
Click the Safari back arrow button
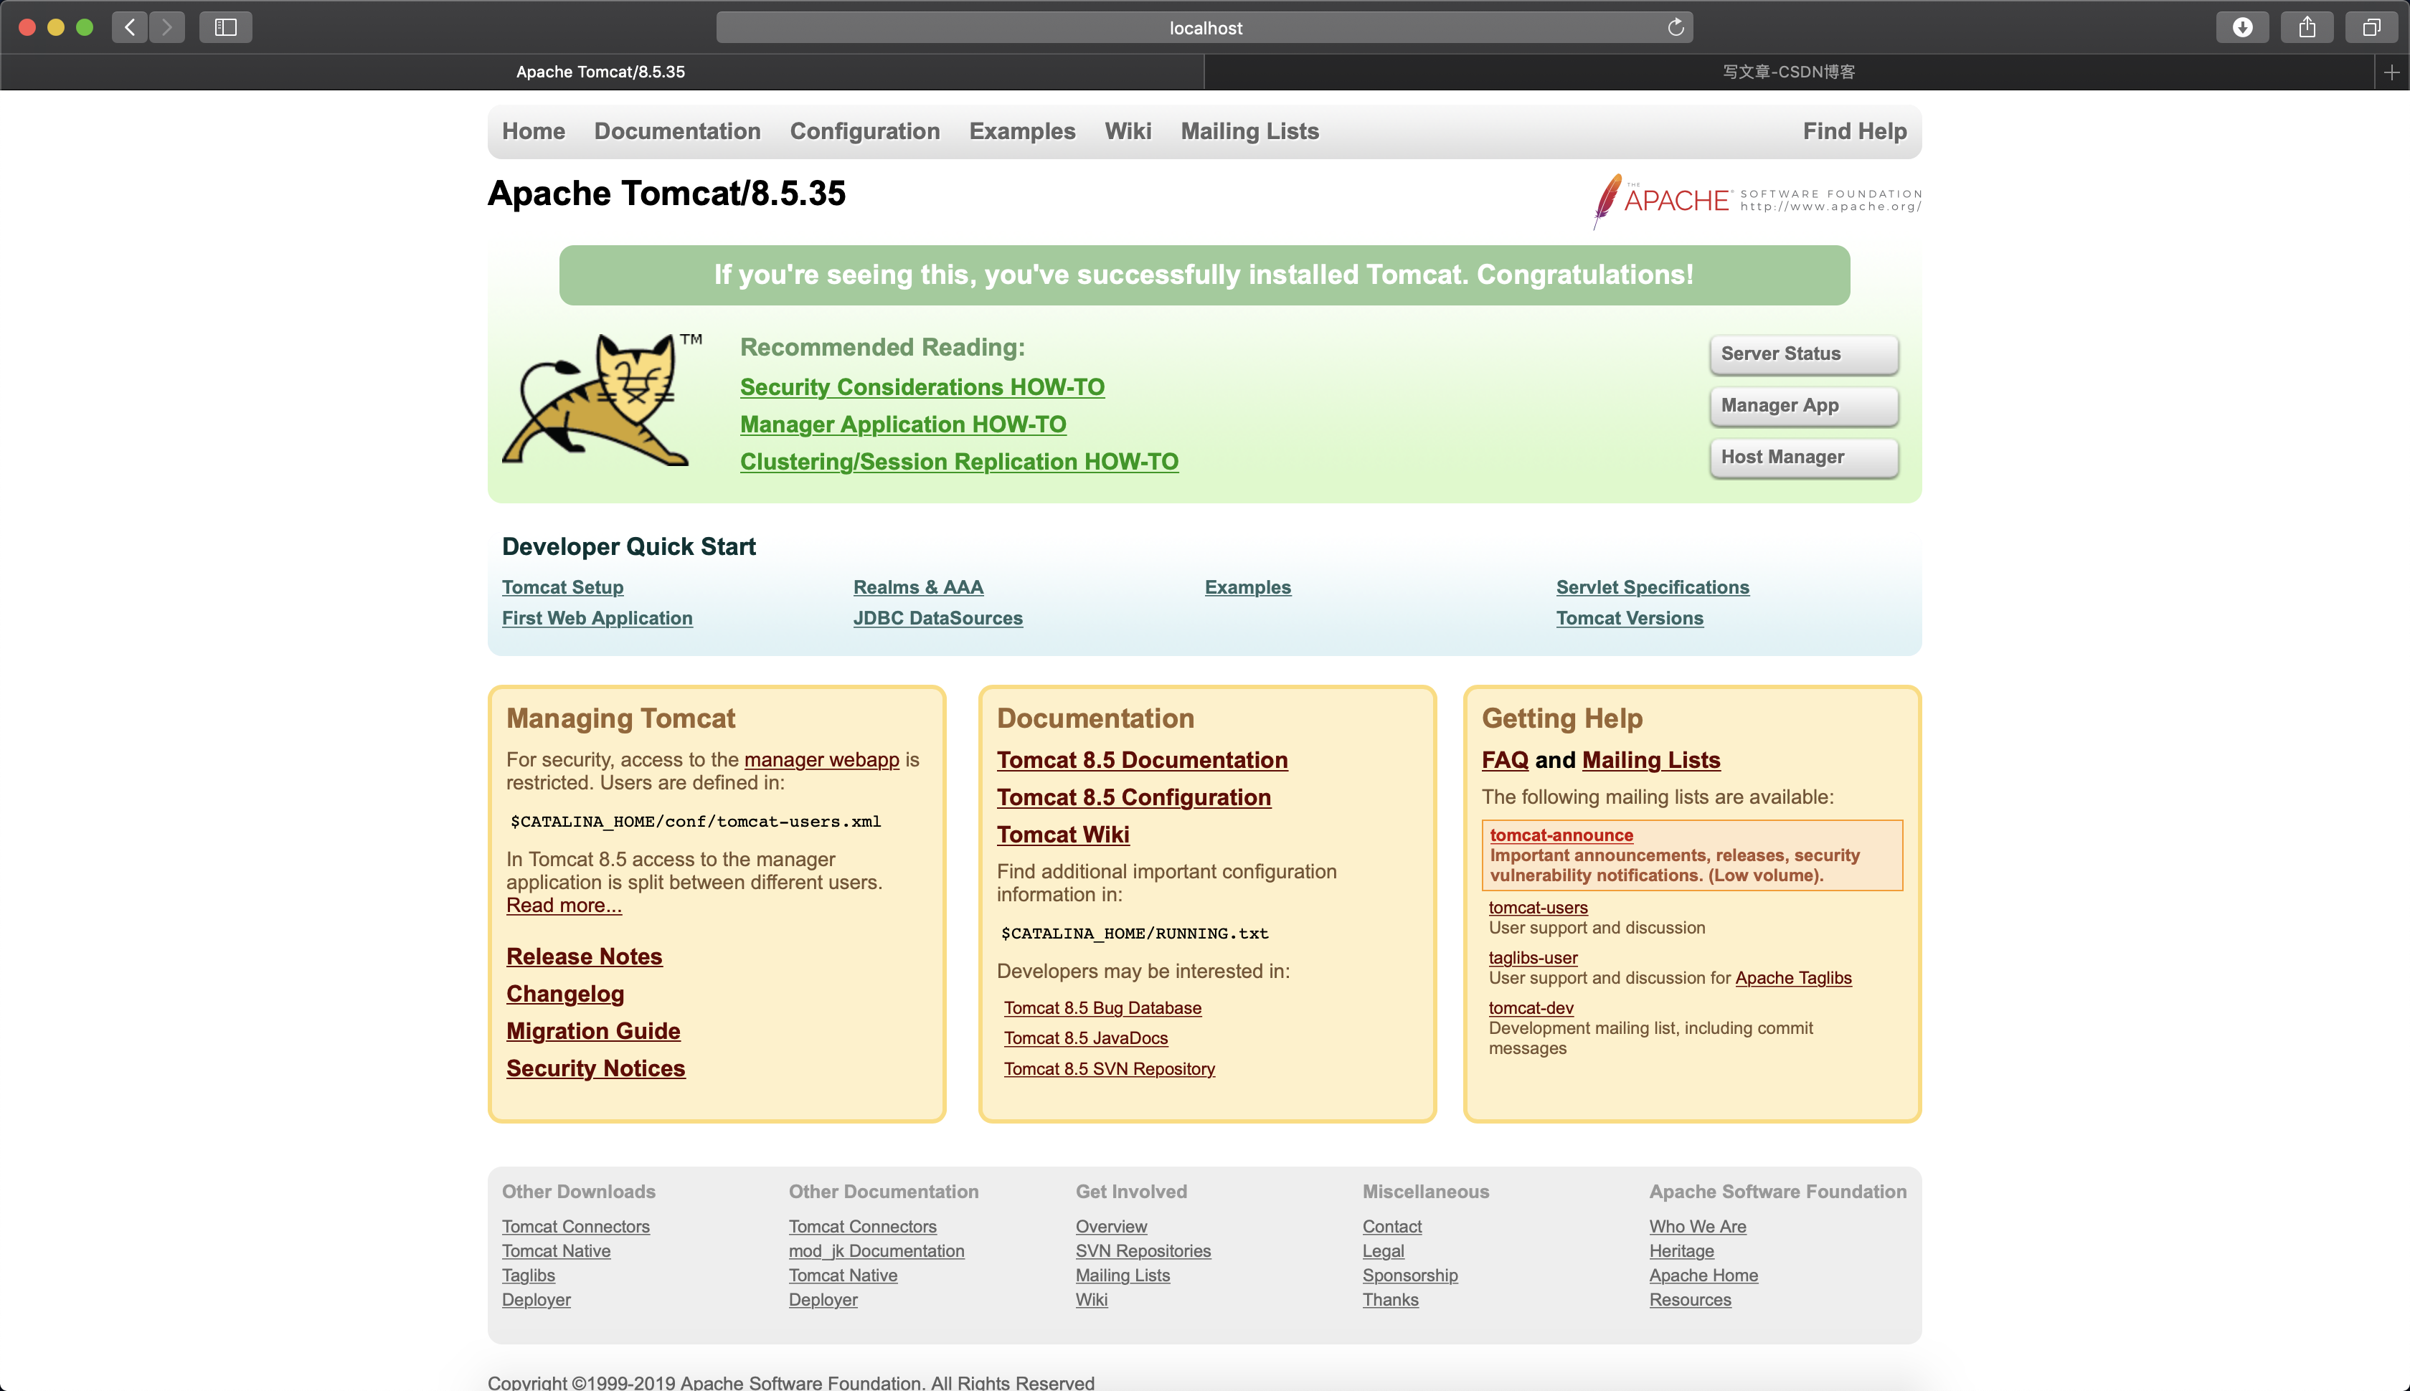tap(130, 27)
